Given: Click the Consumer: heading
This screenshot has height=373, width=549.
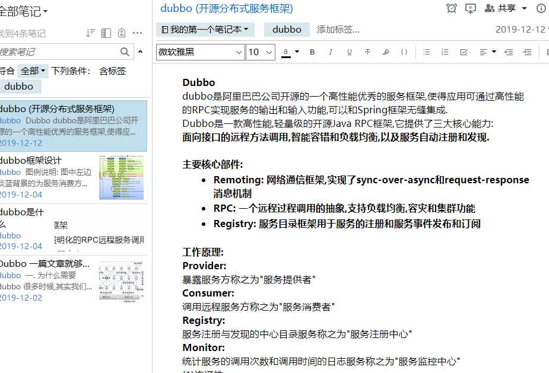Looking at the screenshot, I should pyautogui.click(x=208, y=293).
